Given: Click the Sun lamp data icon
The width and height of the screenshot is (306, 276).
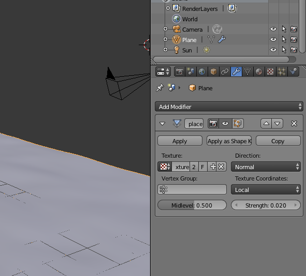Looking at the screenshot, I should coord(207,50).
